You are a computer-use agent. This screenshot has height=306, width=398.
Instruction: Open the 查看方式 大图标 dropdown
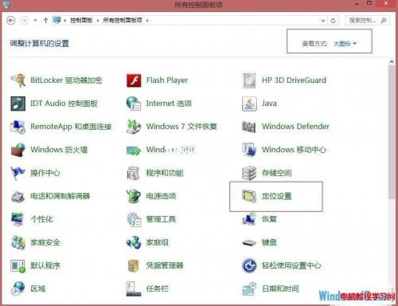345,44
